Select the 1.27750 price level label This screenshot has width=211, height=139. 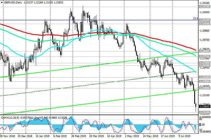click(205, 56)
